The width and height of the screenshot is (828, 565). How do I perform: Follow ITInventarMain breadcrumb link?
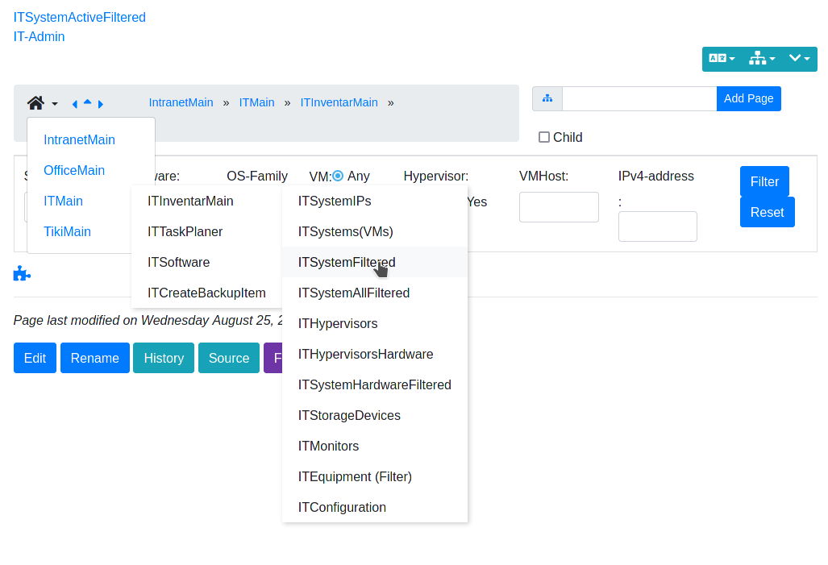pos(339,102)
